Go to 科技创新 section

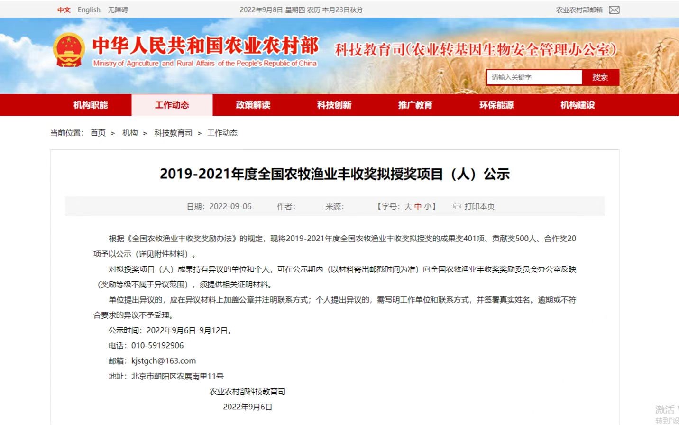334,105
